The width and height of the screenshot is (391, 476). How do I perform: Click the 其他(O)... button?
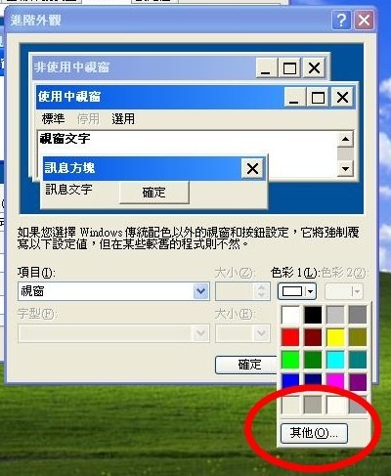pyautogui.click(x=314, y=433)
